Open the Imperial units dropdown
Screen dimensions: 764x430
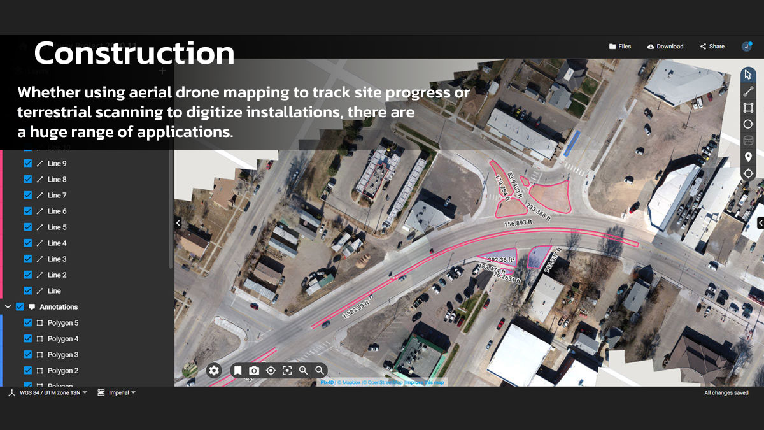117,393
